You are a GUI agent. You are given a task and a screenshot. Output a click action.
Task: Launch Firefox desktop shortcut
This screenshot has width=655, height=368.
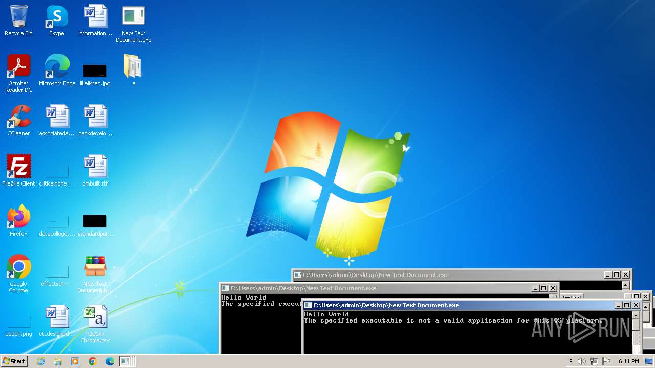click(x=18, y=221)
